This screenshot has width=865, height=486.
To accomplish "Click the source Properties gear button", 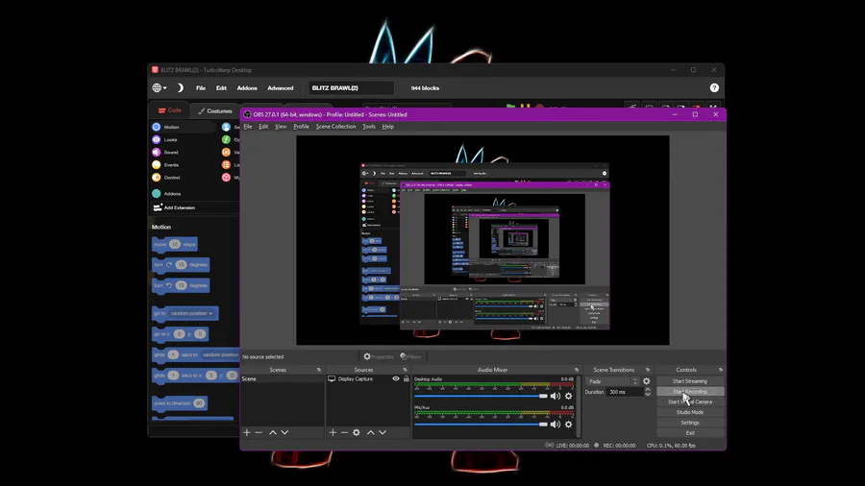I will pos(379,356).
